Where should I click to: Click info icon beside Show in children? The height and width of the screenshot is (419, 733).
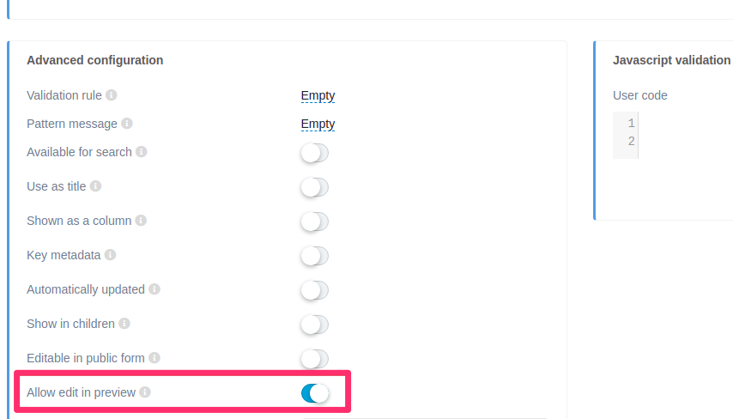point(124,324)
